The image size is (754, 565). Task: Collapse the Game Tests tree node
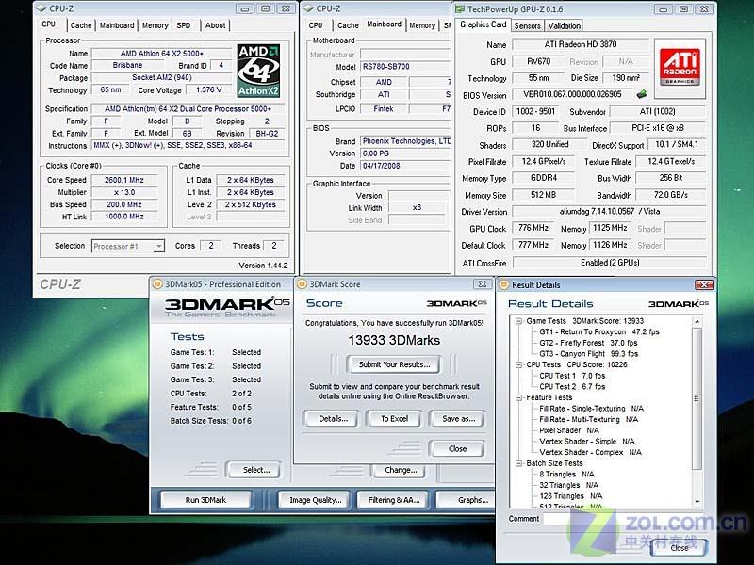tap(519, 321)
